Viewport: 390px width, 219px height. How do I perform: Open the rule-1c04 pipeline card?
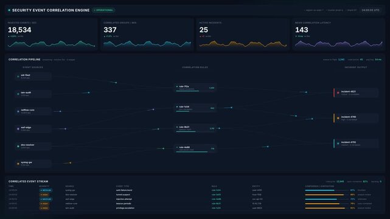click(195, 108)
